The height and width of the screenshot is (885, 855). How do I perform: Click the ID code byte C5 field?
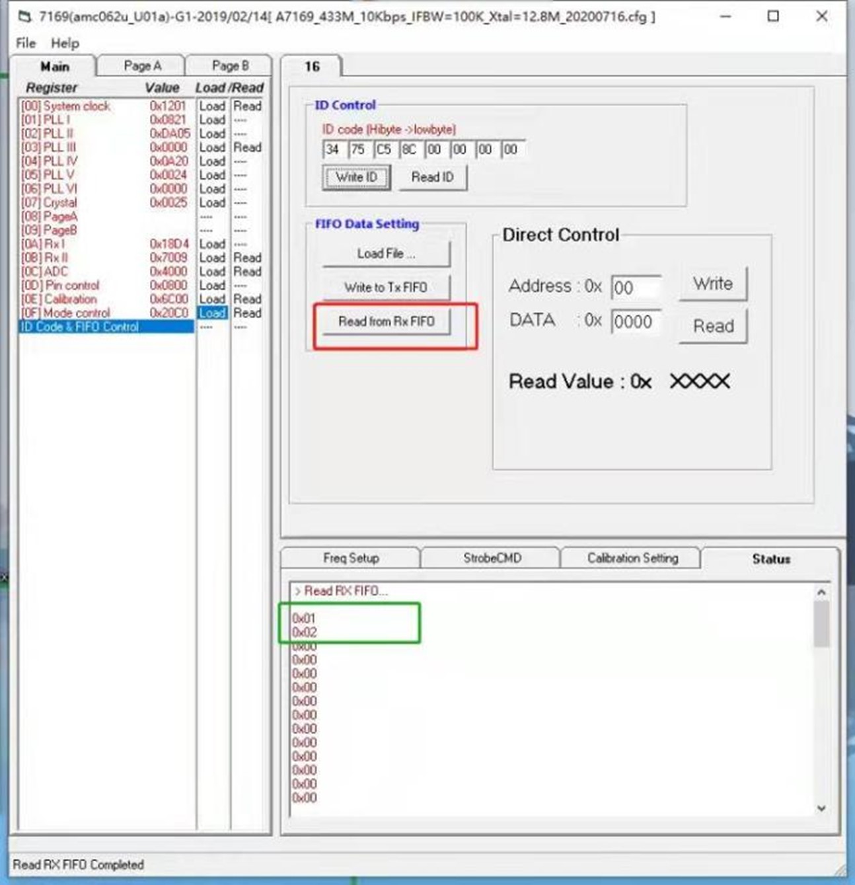click(x=385, y=149)
